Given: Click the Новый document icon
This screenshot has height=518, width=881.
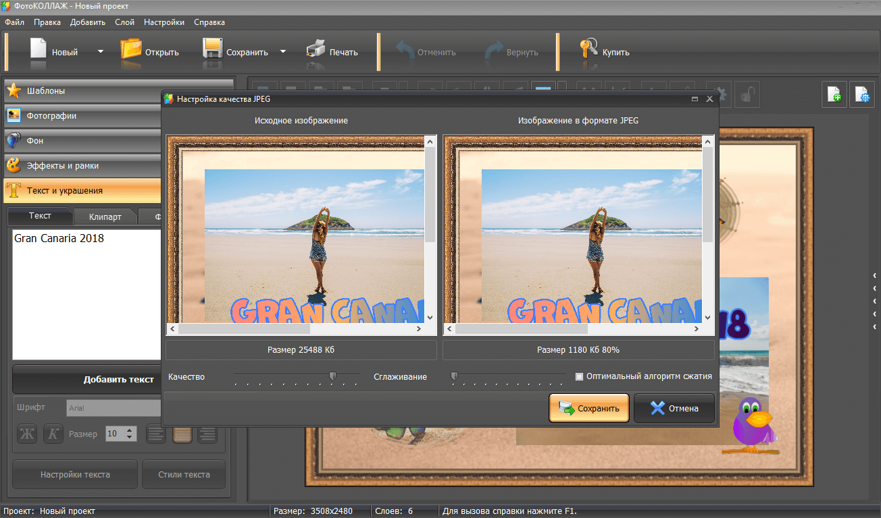Looking at the screenshot, I should point(38,49).
